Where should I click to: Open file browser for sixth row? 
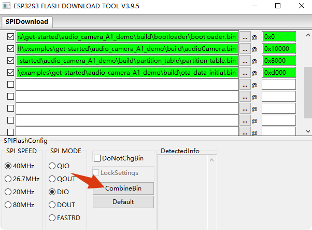tap(245, 97)
